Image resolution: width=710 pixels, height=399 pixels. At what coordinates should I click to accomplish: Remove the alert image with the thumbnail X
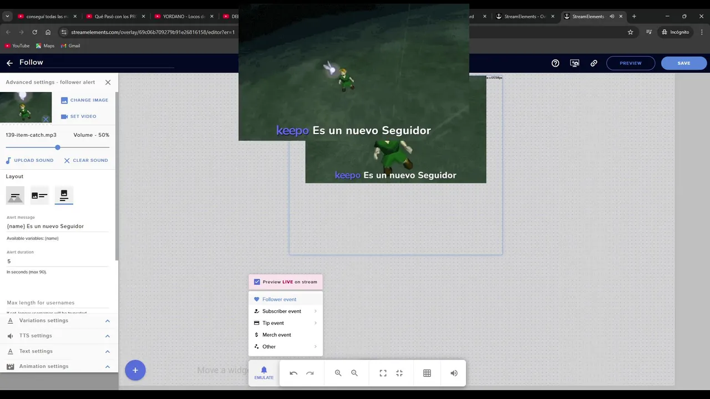(x=46, y=119)
